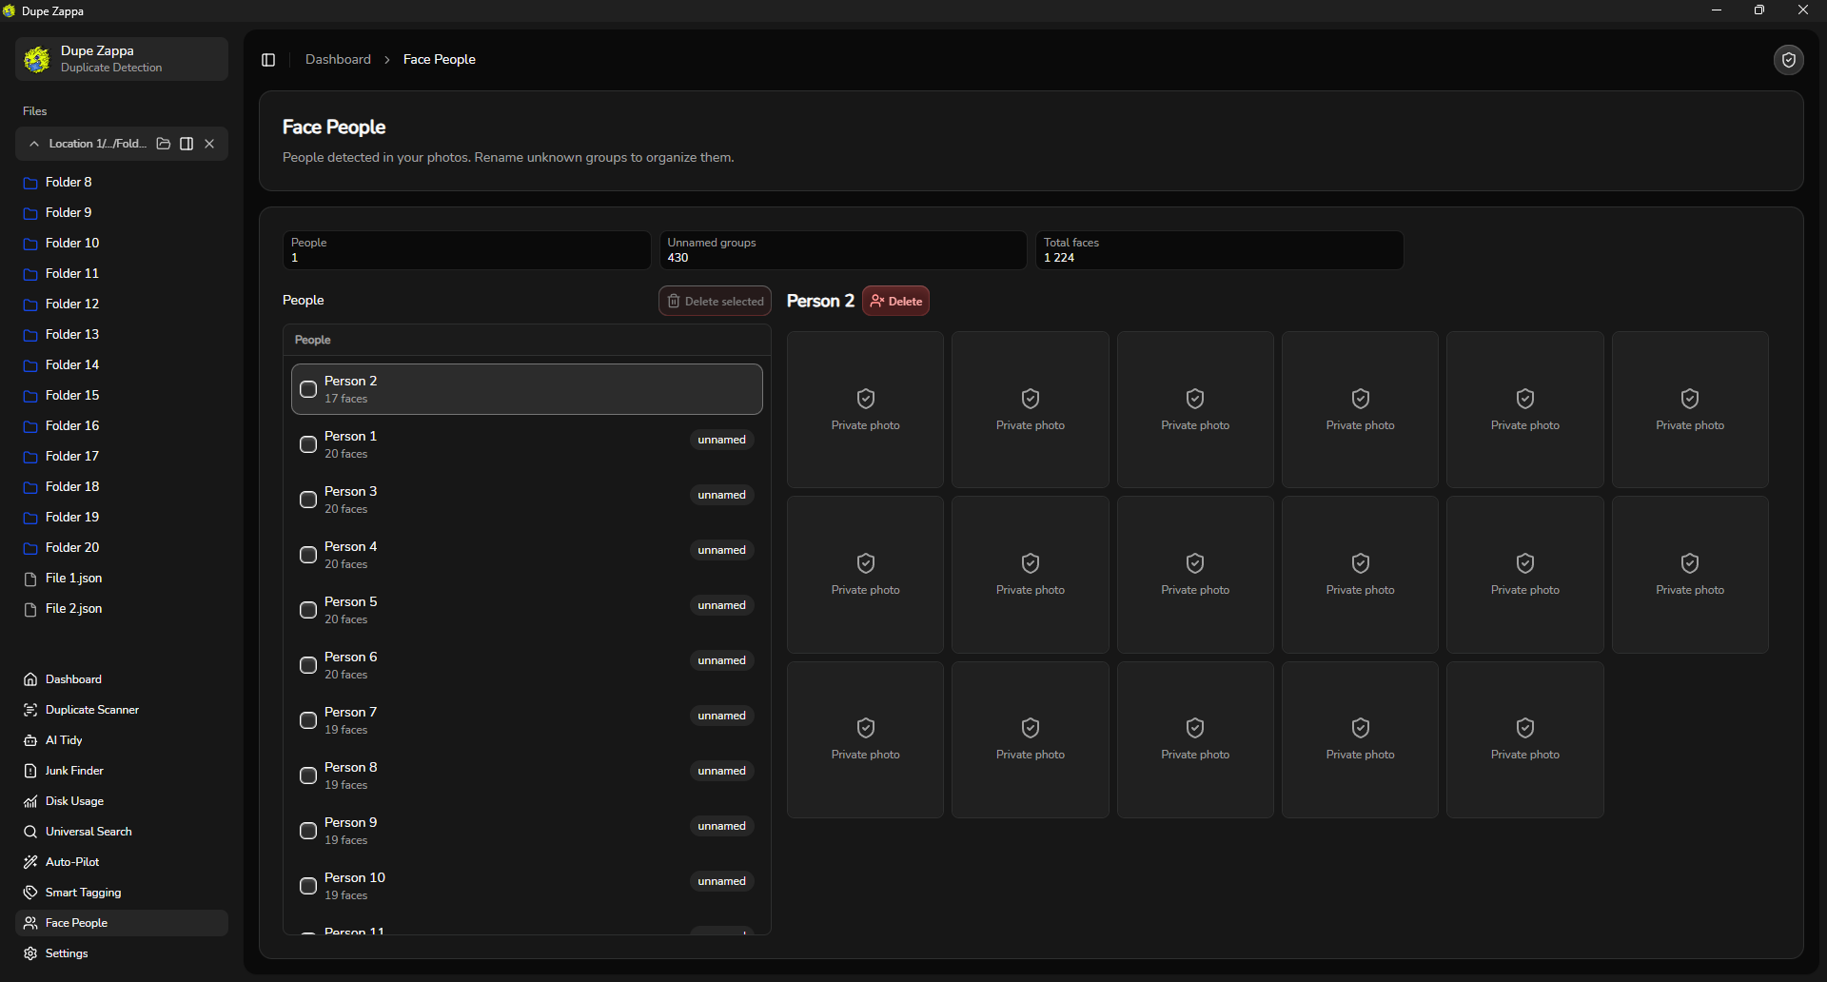
Task: Toggle the sidebar panel icon
Action: click(x=268, y=60)
